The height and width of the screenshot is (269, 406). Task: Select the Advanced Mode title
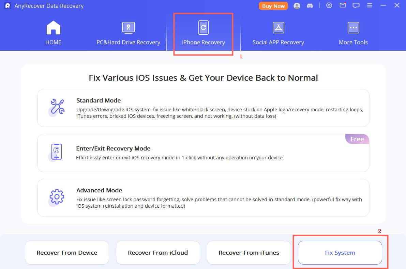pos(99,190)
